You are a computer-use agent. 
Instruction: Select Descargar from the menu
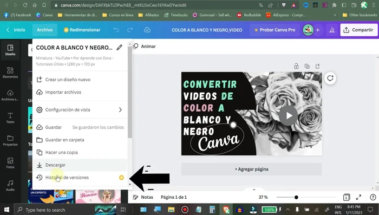point(80,165)
